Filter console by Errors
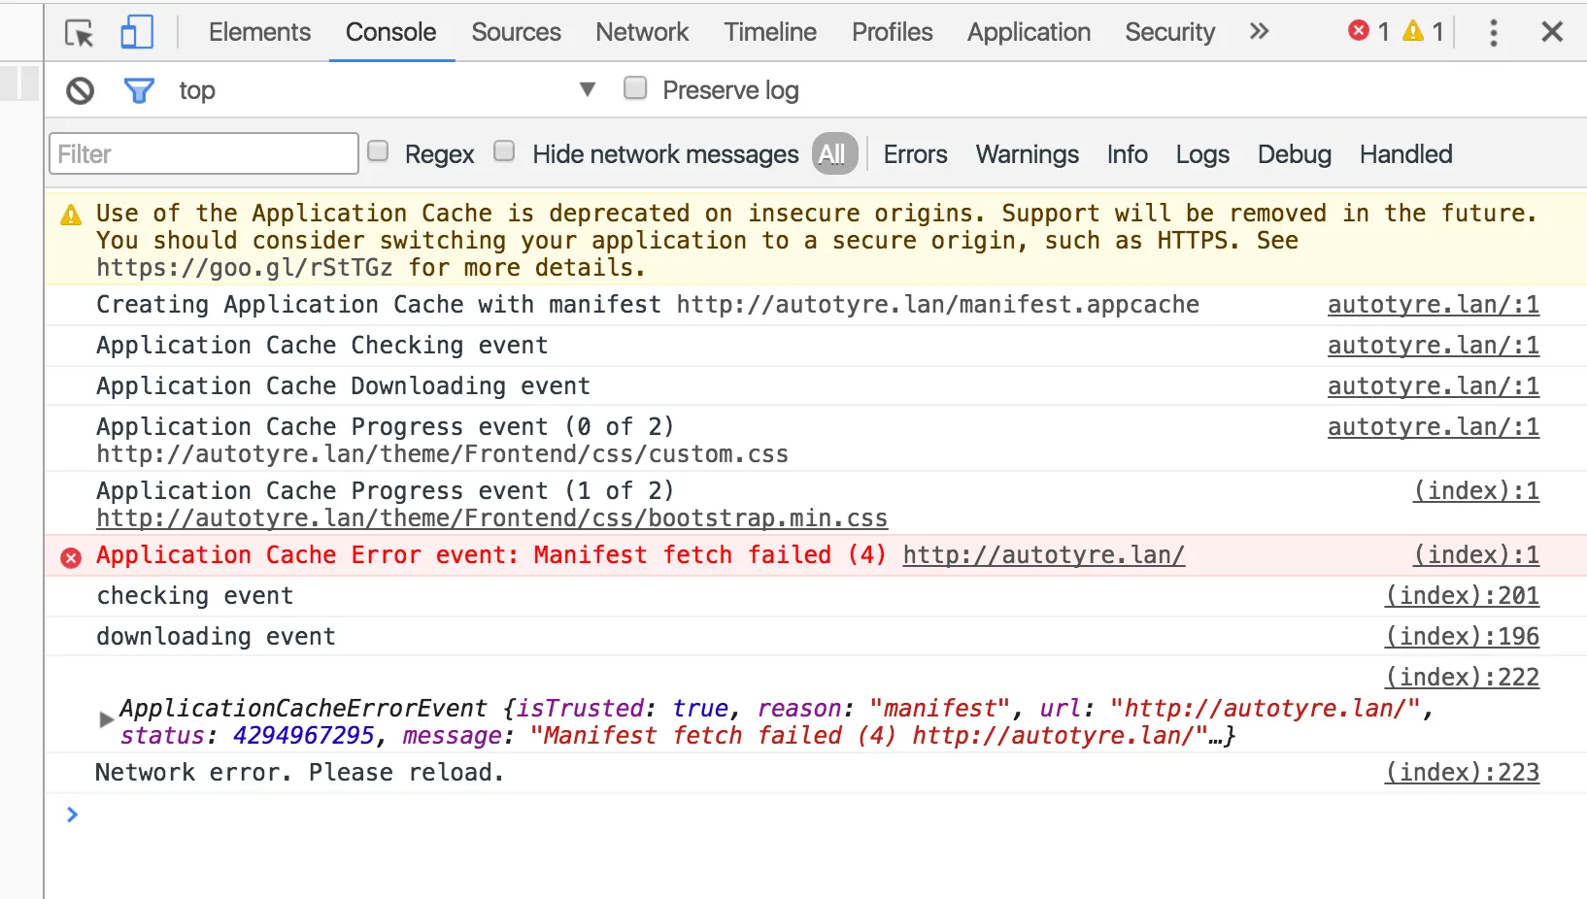This screenshot has height=899, width=1587. point(915,154)
